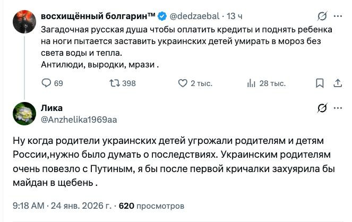The width and height of the screenshot is (352, 222).
Task: Open more options menu for Лика's reply
Action: pos(338,108)
